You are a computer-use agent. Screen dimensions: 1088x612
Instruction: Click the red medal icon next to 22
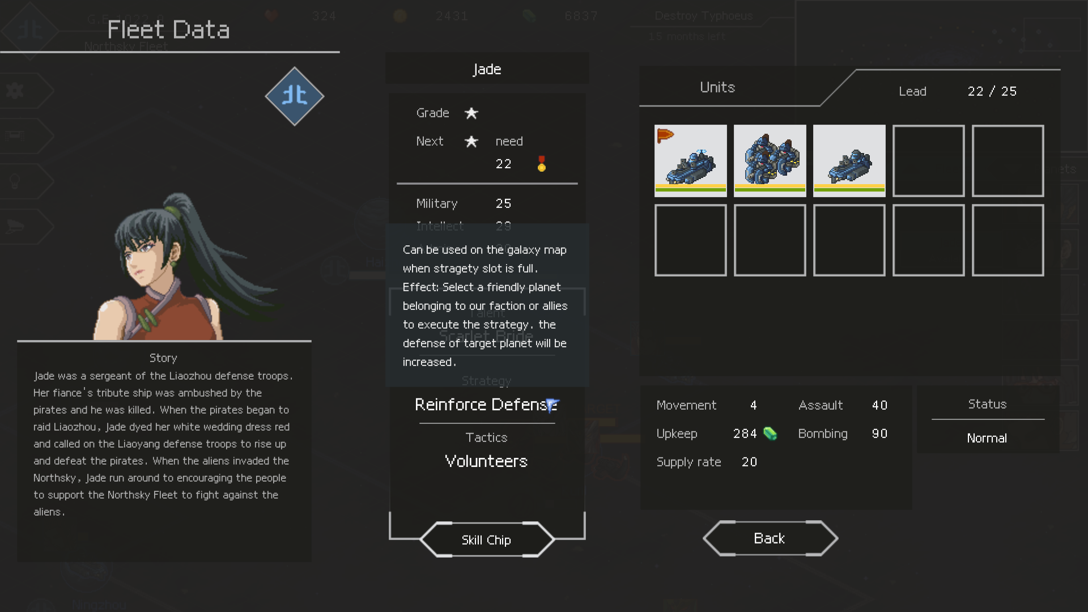pyautogui.click(x=541, y=164)
